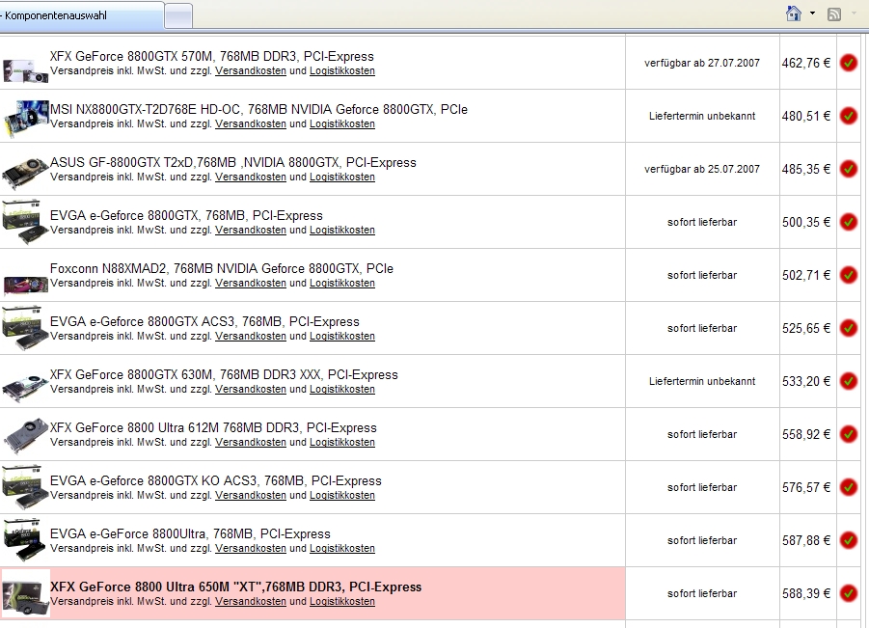Image resolution: width=869 pixels, height=628 pixels.
Task: Click price 558,92 €
Action: 806,434
